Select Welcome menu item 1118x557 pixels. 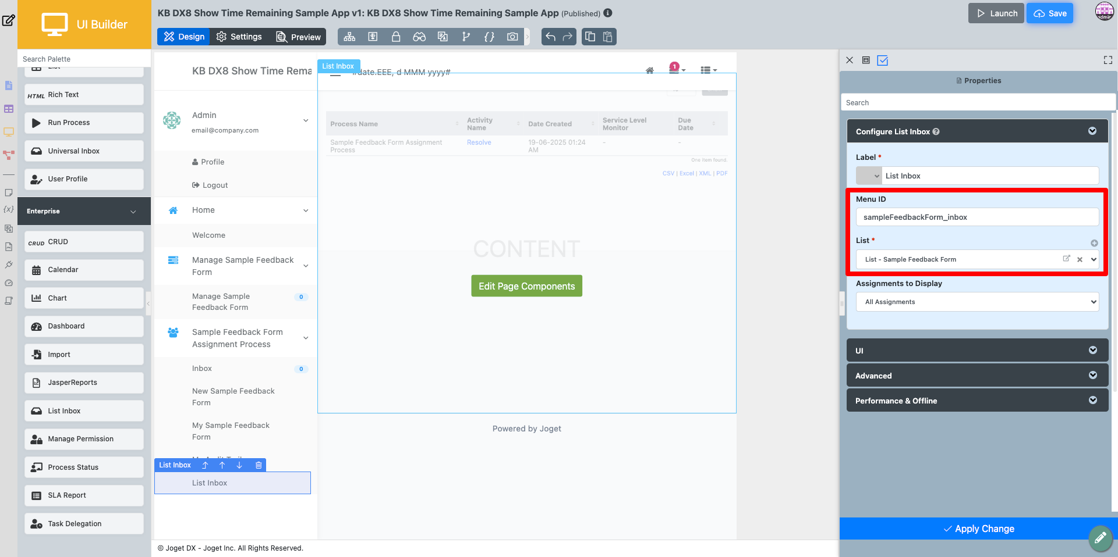click(x=208, y=235)
